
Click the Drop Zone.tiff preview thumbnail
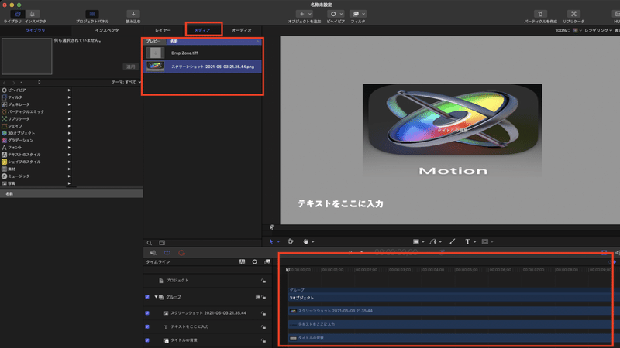[156, 53]
